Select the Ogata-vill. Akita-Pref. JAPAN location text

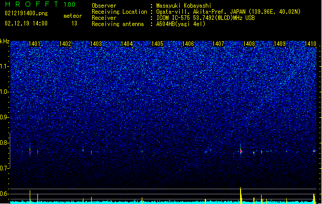(228, 12)
